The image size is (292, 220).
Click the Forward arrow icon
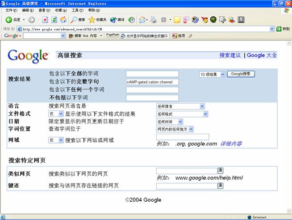31,20
